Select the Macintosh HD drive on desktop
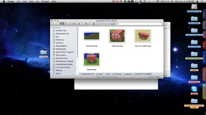Viewport: 206px width, 115px height. pyautogui.click(x=194, y=8)
